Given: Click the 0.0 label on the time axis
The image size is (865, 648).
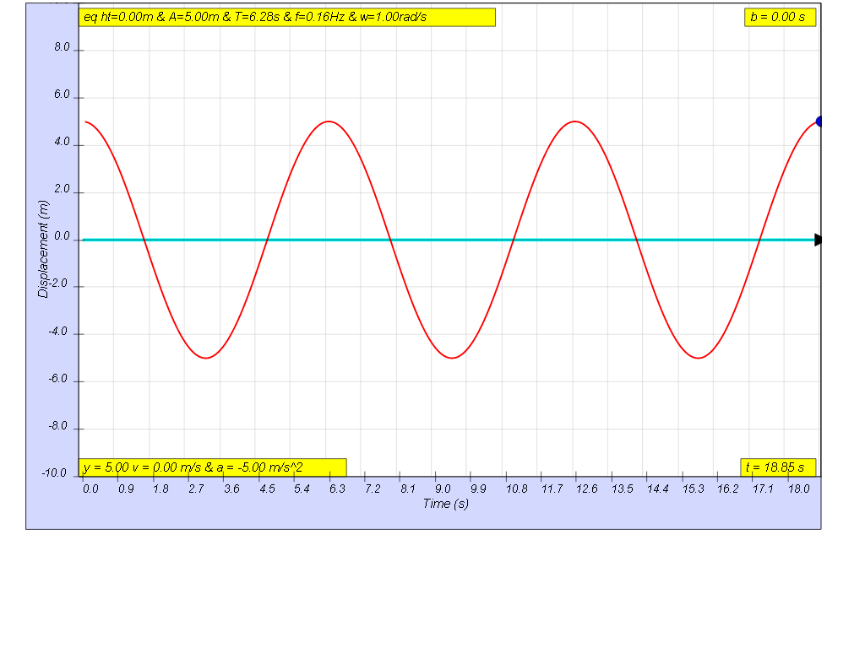Looking at the screenshot, I should [90, 489].
